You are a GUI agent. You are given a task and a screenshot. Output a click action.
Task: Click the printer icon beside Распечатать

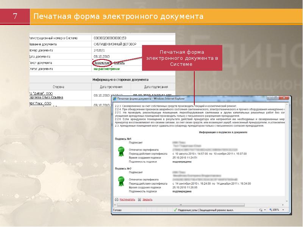pos(117,199)
